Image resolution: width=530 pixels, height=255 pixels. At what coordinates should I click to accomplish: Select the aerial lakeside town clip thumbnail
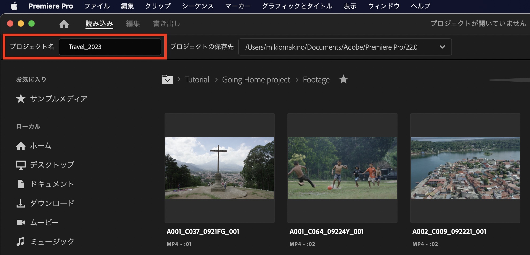coord(465,168)
